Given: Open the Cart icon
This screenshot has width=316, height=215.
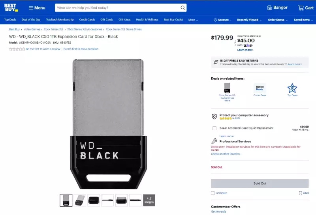Looking at the screenshot, I should 301,8.
